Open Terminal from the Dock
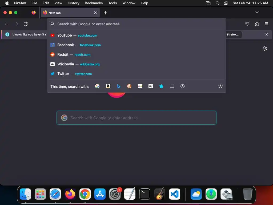Viewport: 273px width, 205px height. (145, 194)
